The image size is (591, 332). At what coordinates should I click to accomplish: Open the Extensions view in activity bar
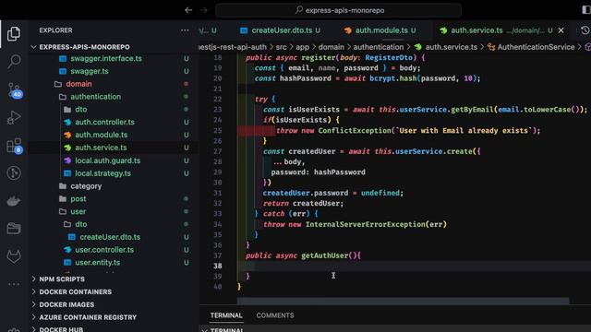pos(15,146)
